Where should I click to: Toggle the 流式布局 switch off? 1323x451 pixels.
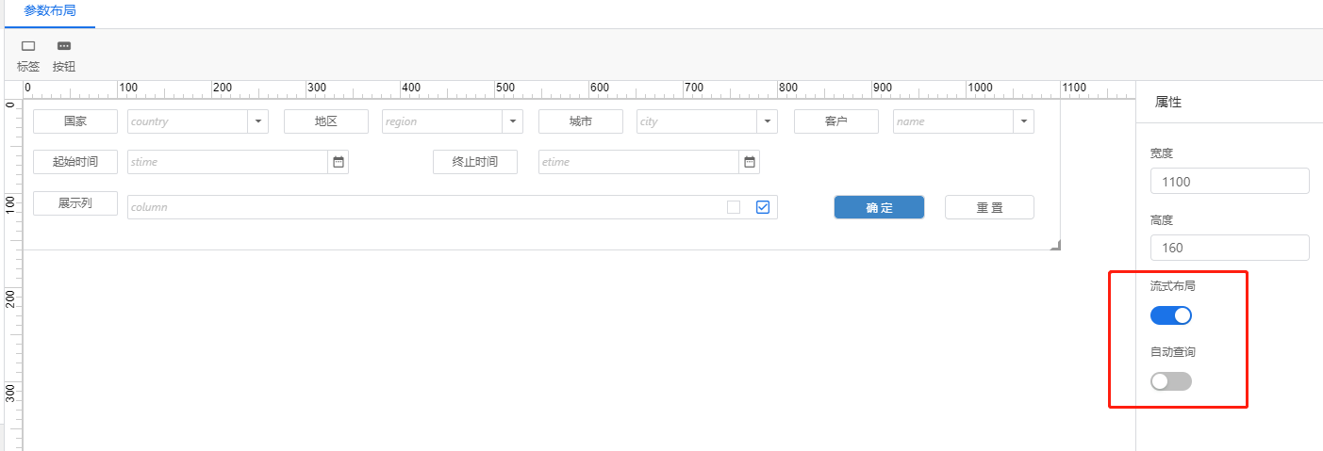pyautogui.click(x=1171, y=315)
